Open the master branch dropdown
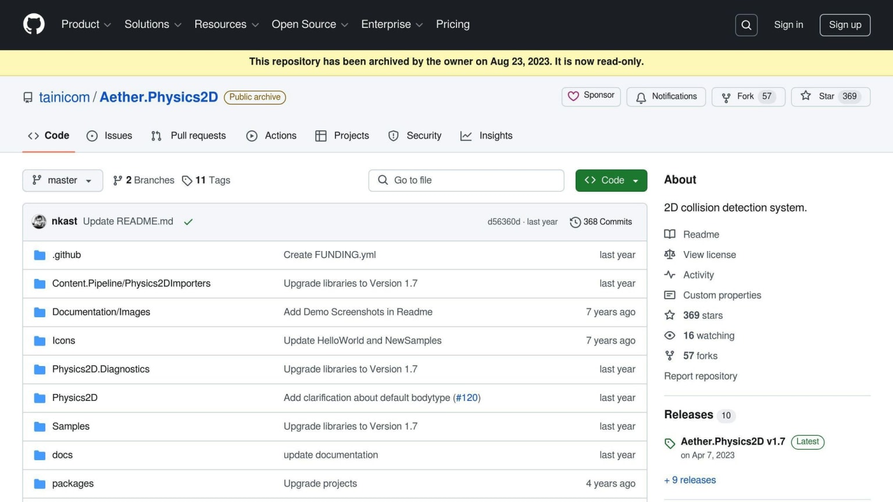Screen dimensions: 893x502 [x=63, y=181]
